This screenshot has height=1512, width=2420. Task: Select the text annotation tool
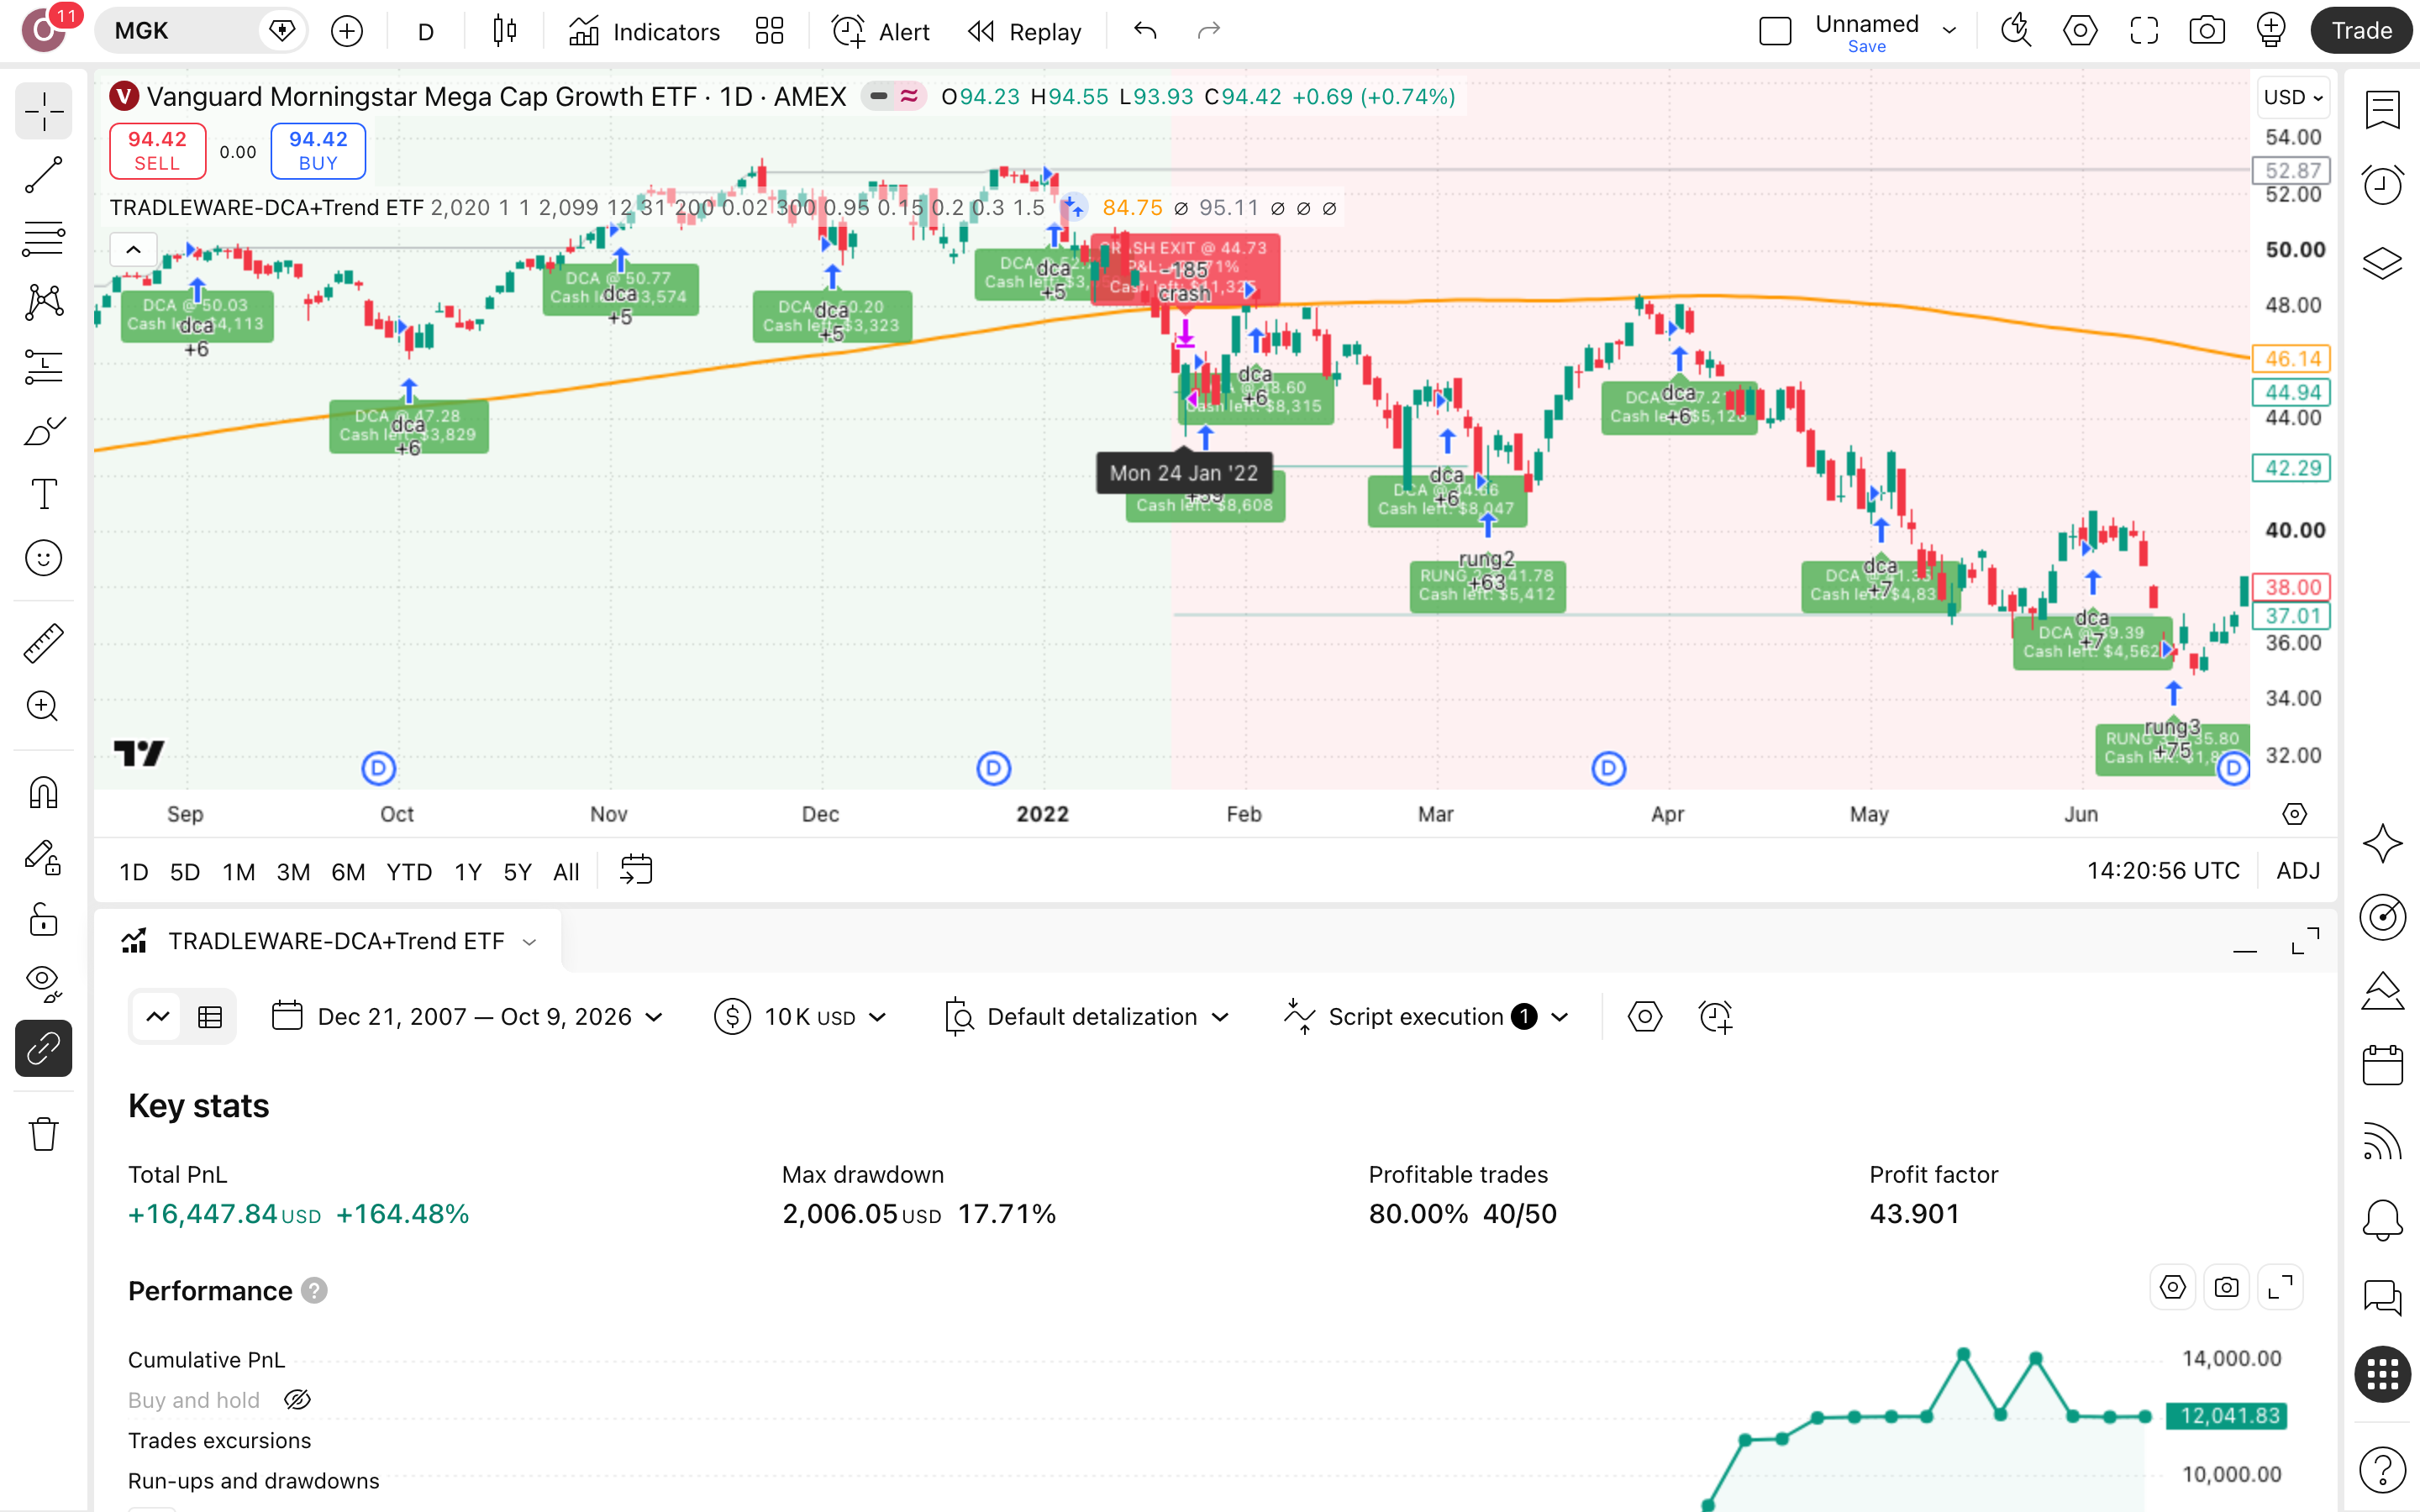(x=44, y=494)
